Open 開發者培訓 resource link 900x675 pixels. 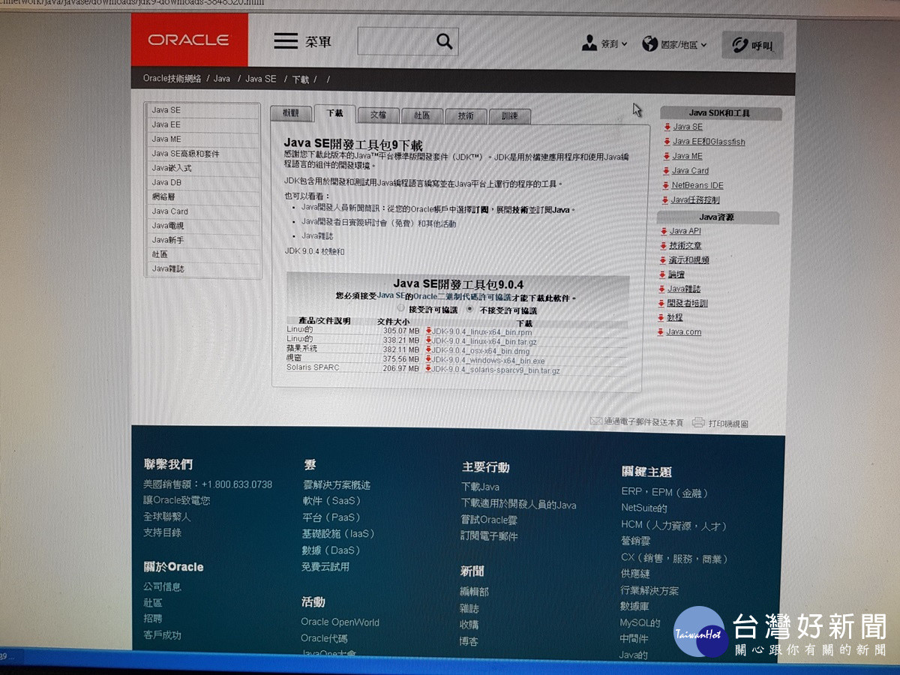[x=687, y=303]
